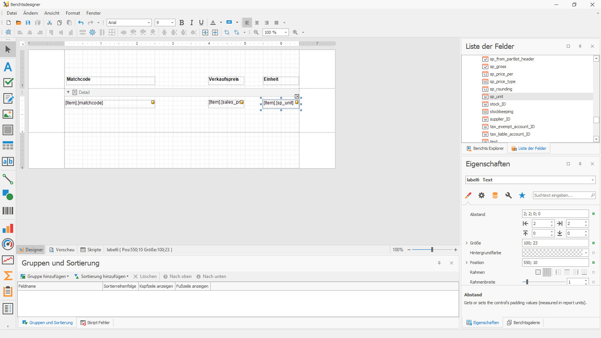Open the font name dropdown
The image size is (601, 338).
click(x=149, y=23)
